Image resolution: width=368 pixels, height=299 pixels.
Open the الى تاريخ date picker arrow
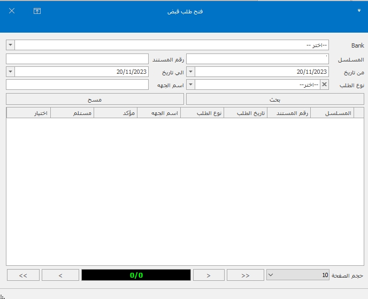11,72
